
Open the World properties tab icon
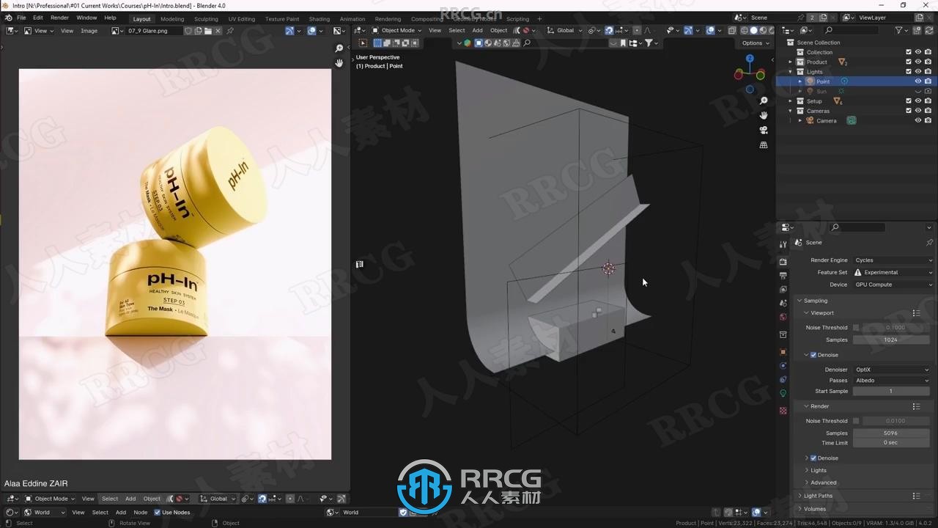point(783,317)
